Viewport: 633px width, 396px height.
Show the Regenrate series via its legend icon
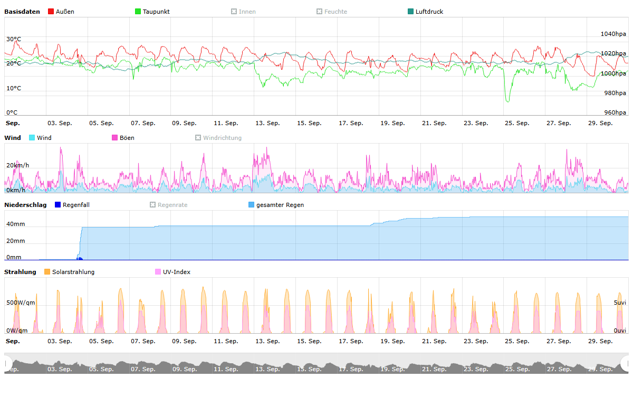click(x=152, y=205)
